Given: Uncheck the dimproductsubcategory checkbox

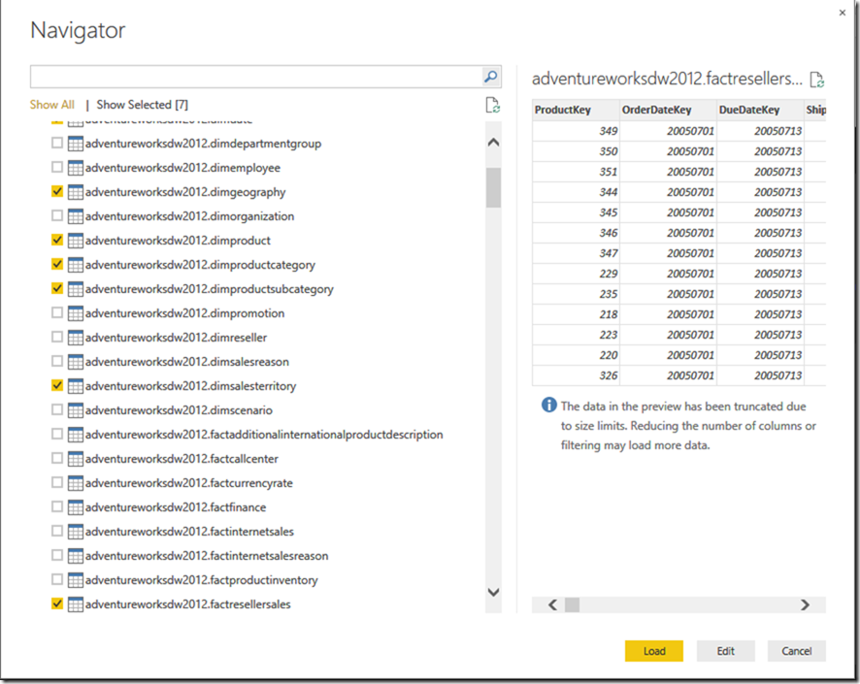Looking at the screenshot, I should [57, 288].
